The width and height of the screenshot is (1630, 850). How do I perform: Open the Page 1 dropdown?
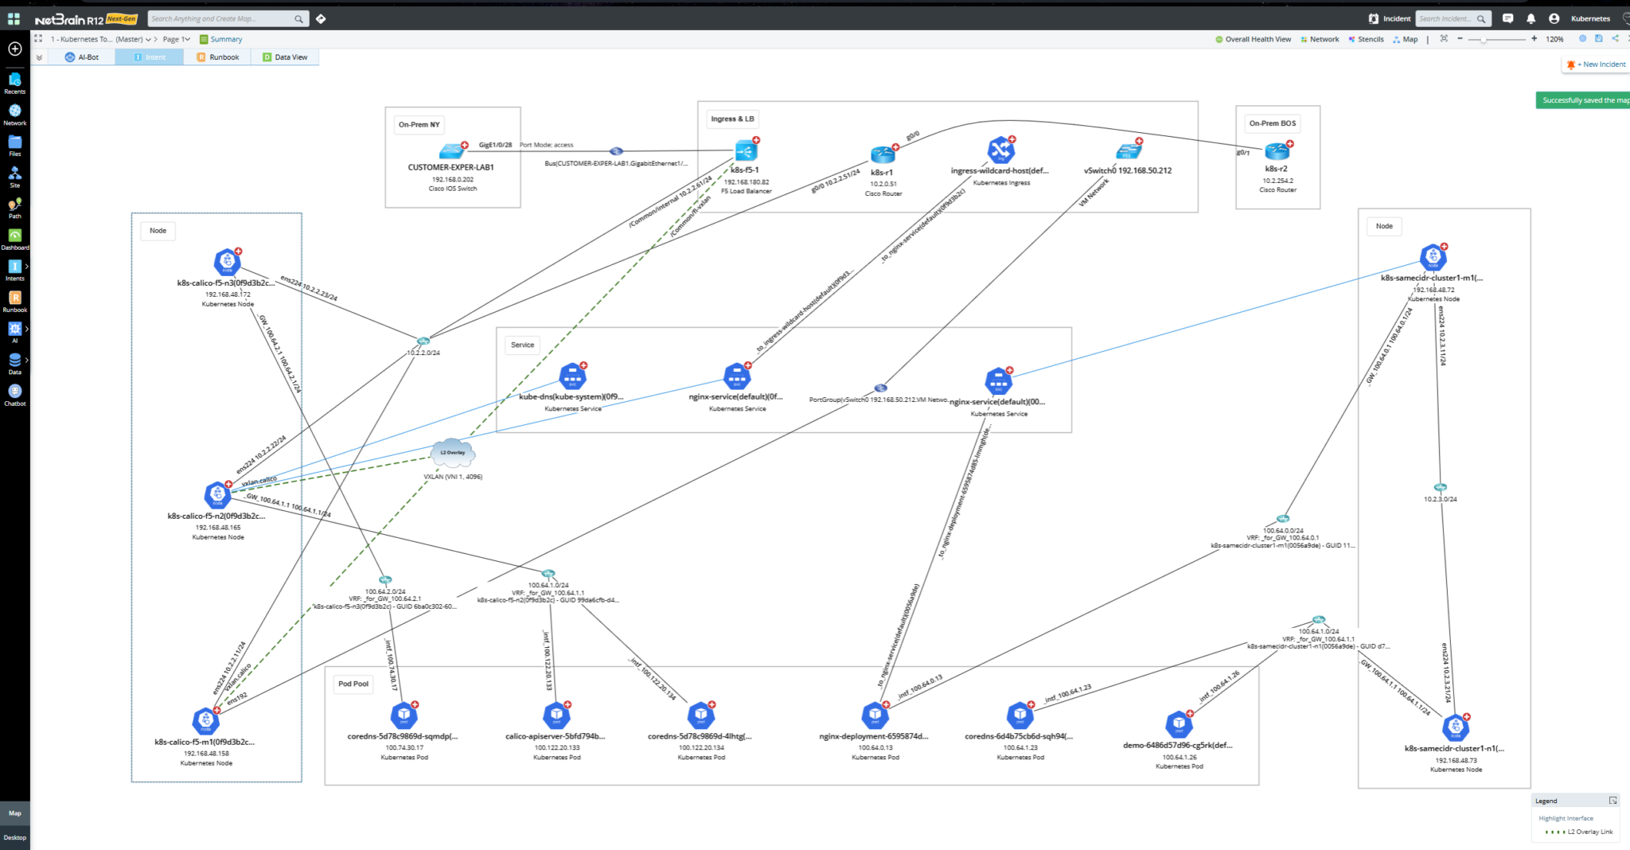(176, 38)
